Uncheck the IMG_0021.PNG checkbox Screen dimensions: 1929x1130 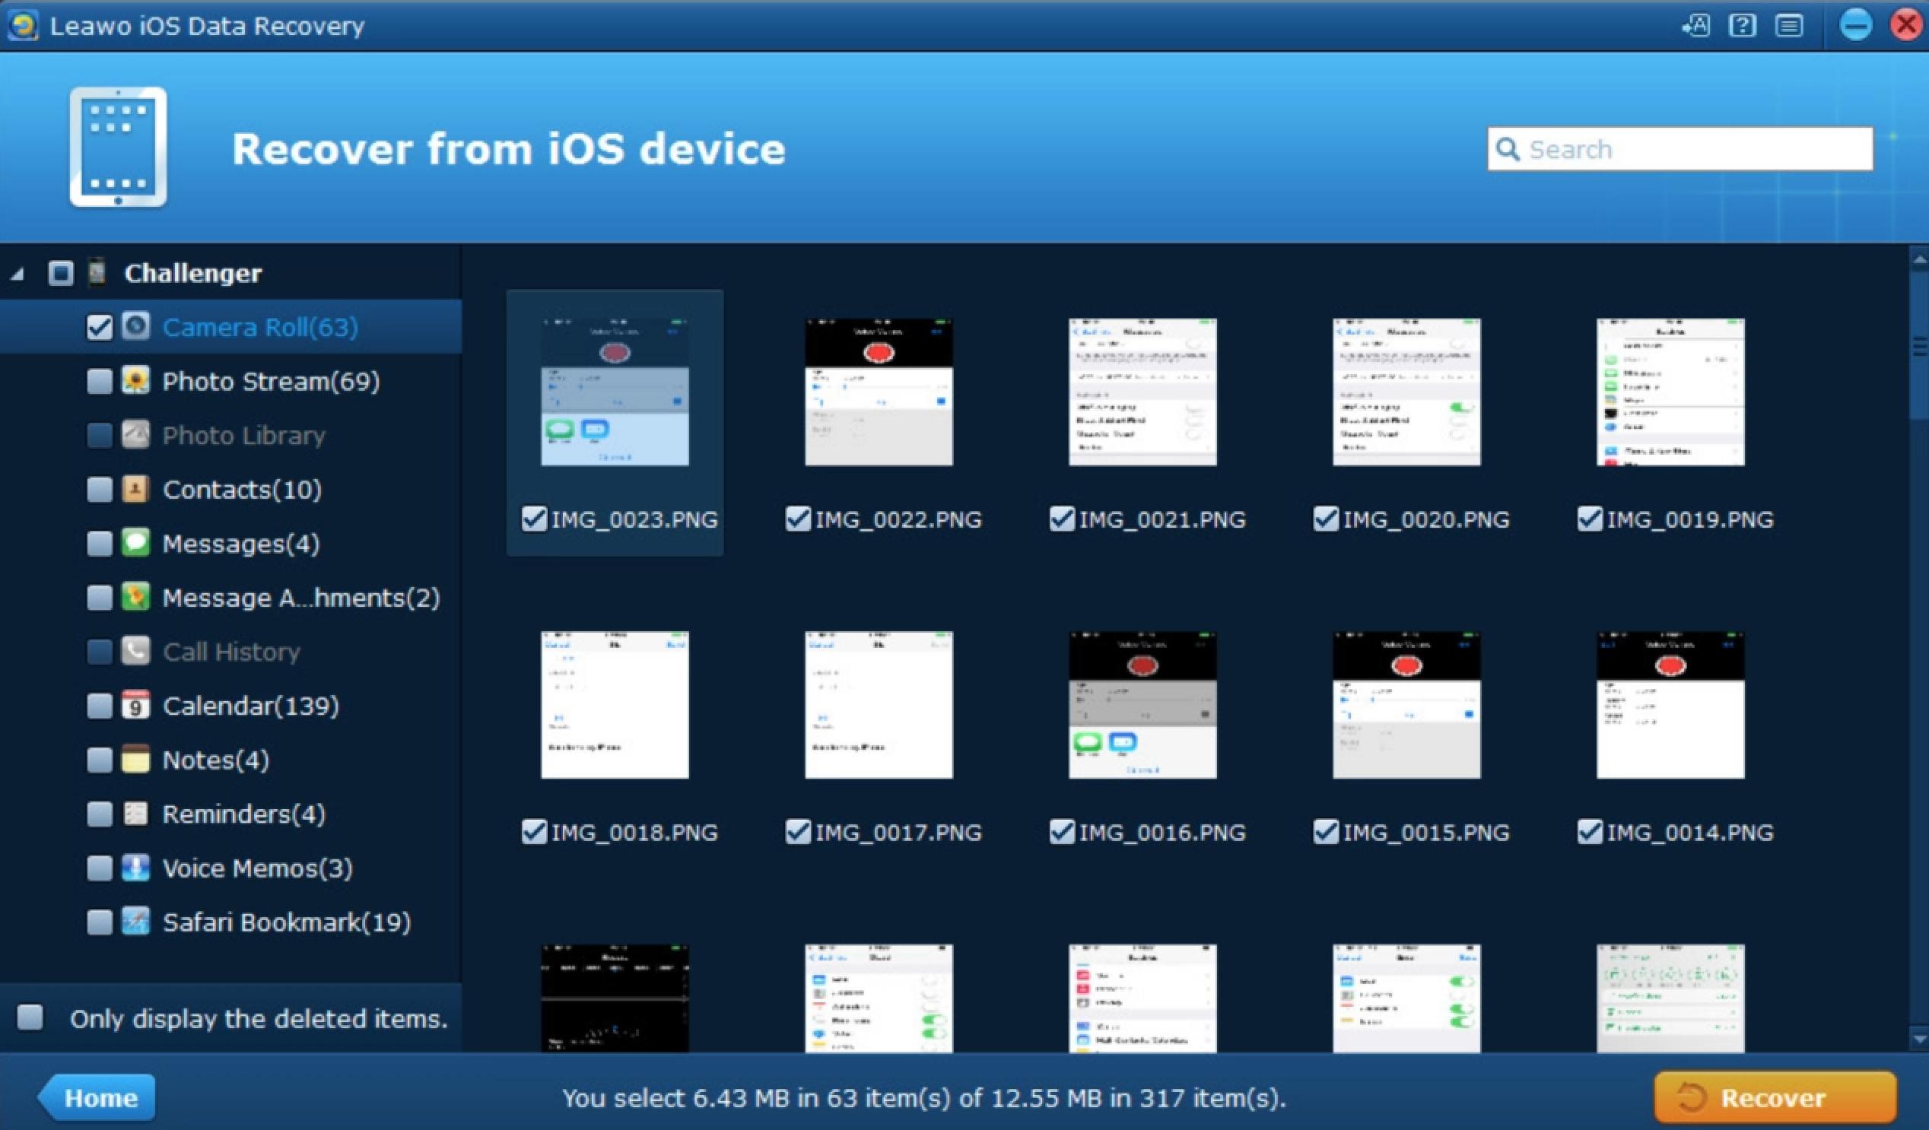coord(1062,519)
